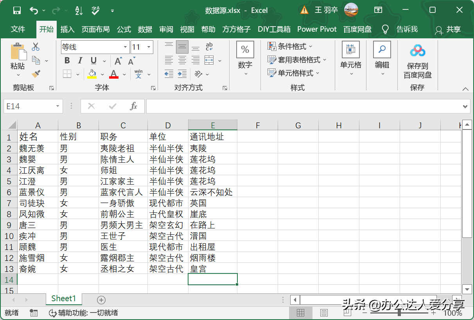Toggle align right button
Screen dimensions: 474x320
pyautogui.click(x=196, y=60)
